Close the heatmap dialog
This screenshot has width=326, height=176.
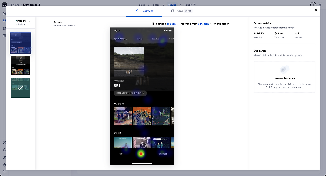click(316, 10)
